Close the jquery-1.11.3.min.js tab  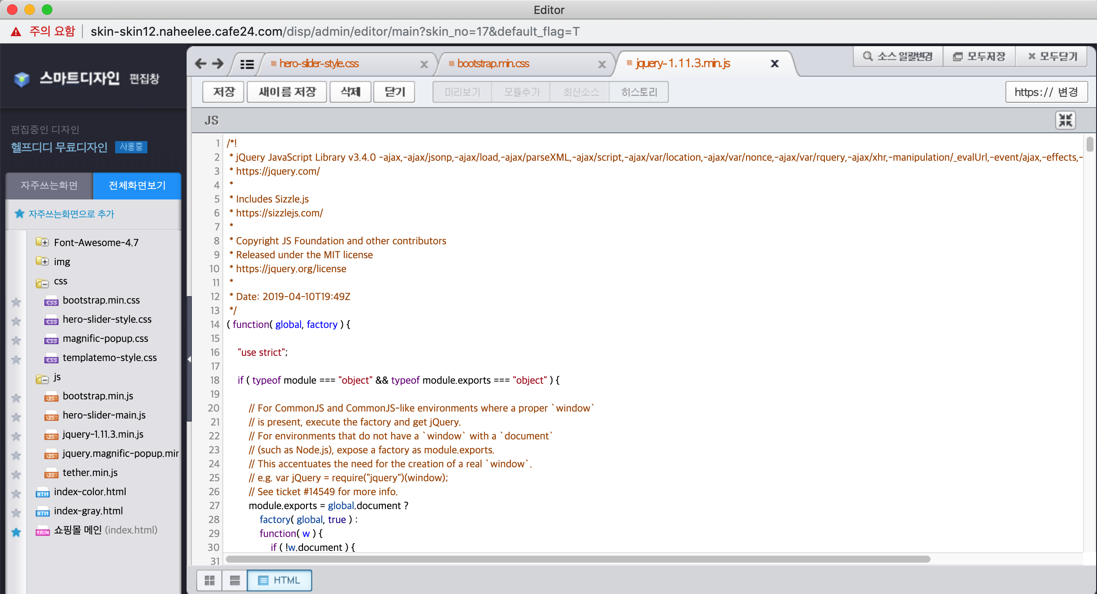tap(774, 64)
